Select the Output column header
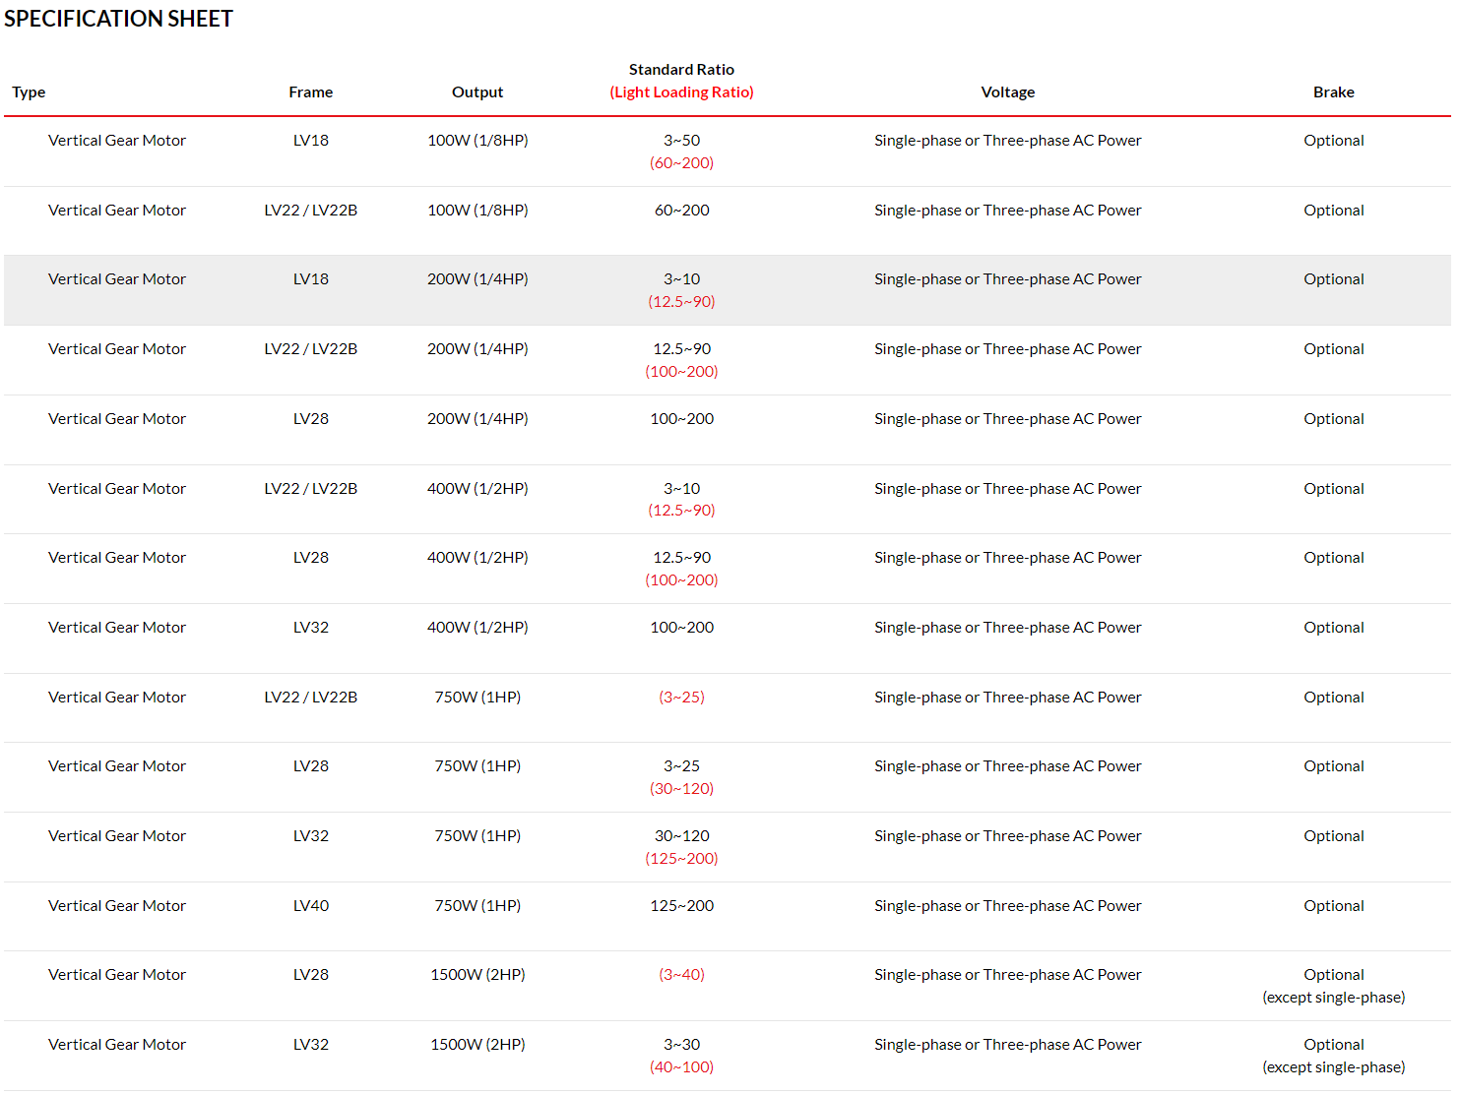The image size is (1460, 1094). [477, 92]
